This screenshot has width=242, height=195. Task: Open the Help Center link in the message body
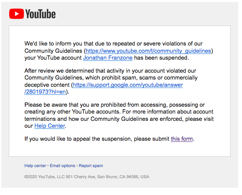(x=50, y=126)
